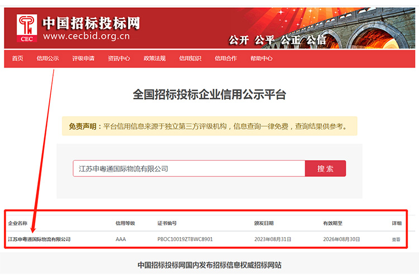Select issue date 2023年08月31日
Image resolution: width=419 pixels, height=279 pixels.
click(x=273, y=239)
